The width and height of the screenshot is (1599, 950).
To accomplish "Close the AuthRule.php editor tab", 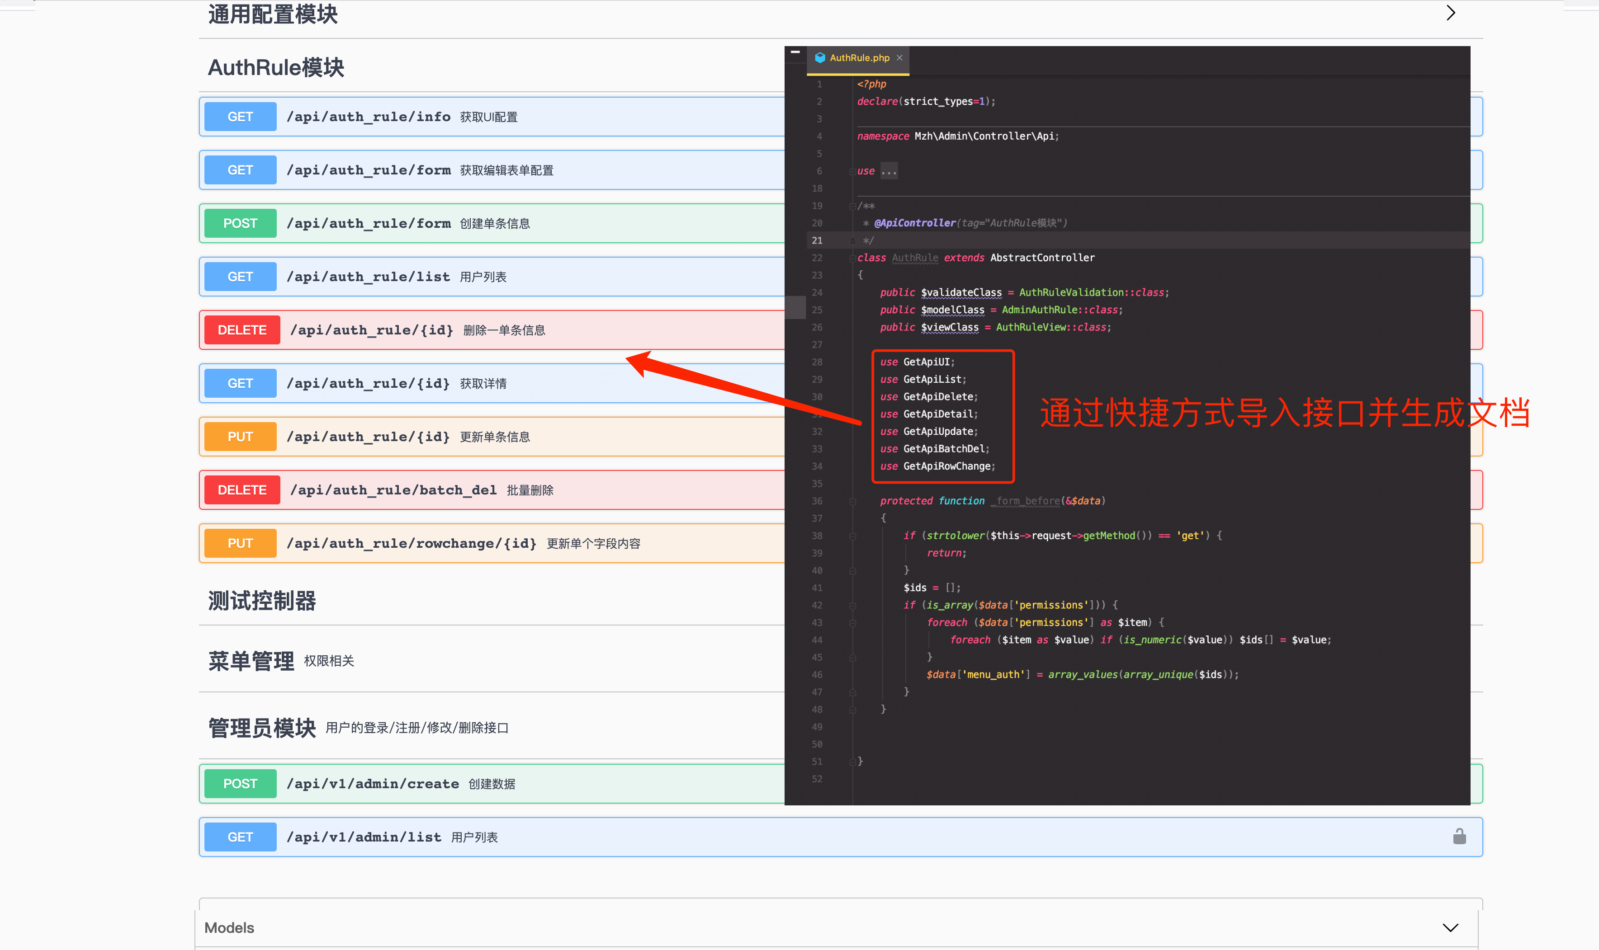I will [900, 57].
